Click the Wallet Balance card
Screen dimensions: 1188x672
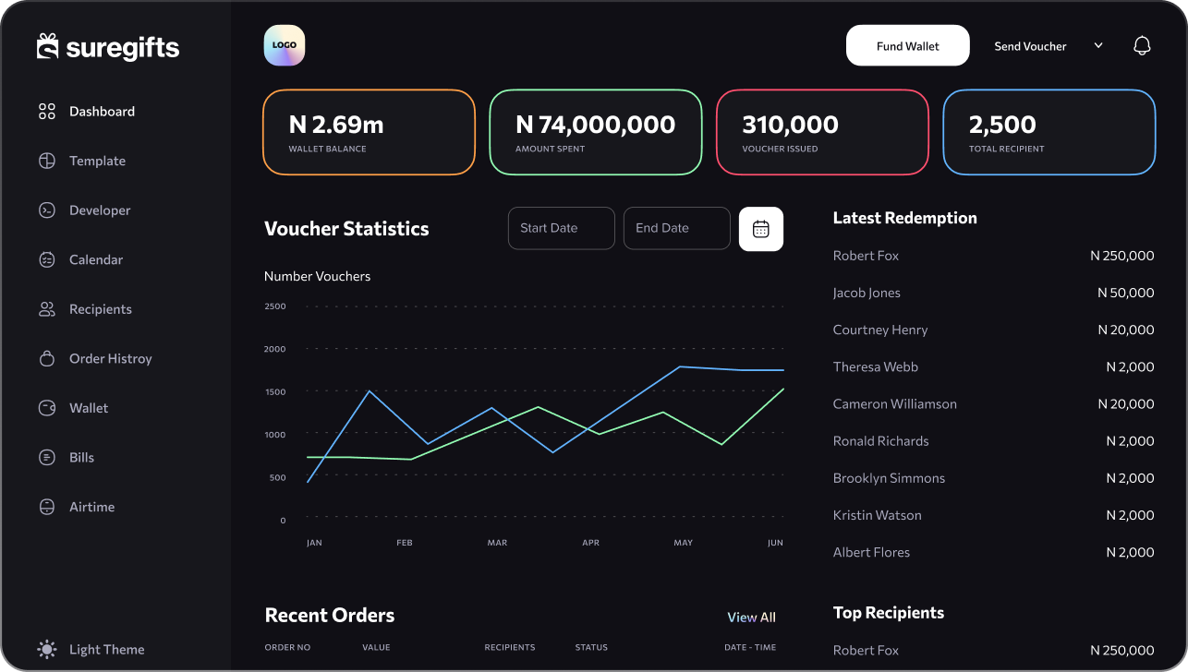tap(369, 132)
